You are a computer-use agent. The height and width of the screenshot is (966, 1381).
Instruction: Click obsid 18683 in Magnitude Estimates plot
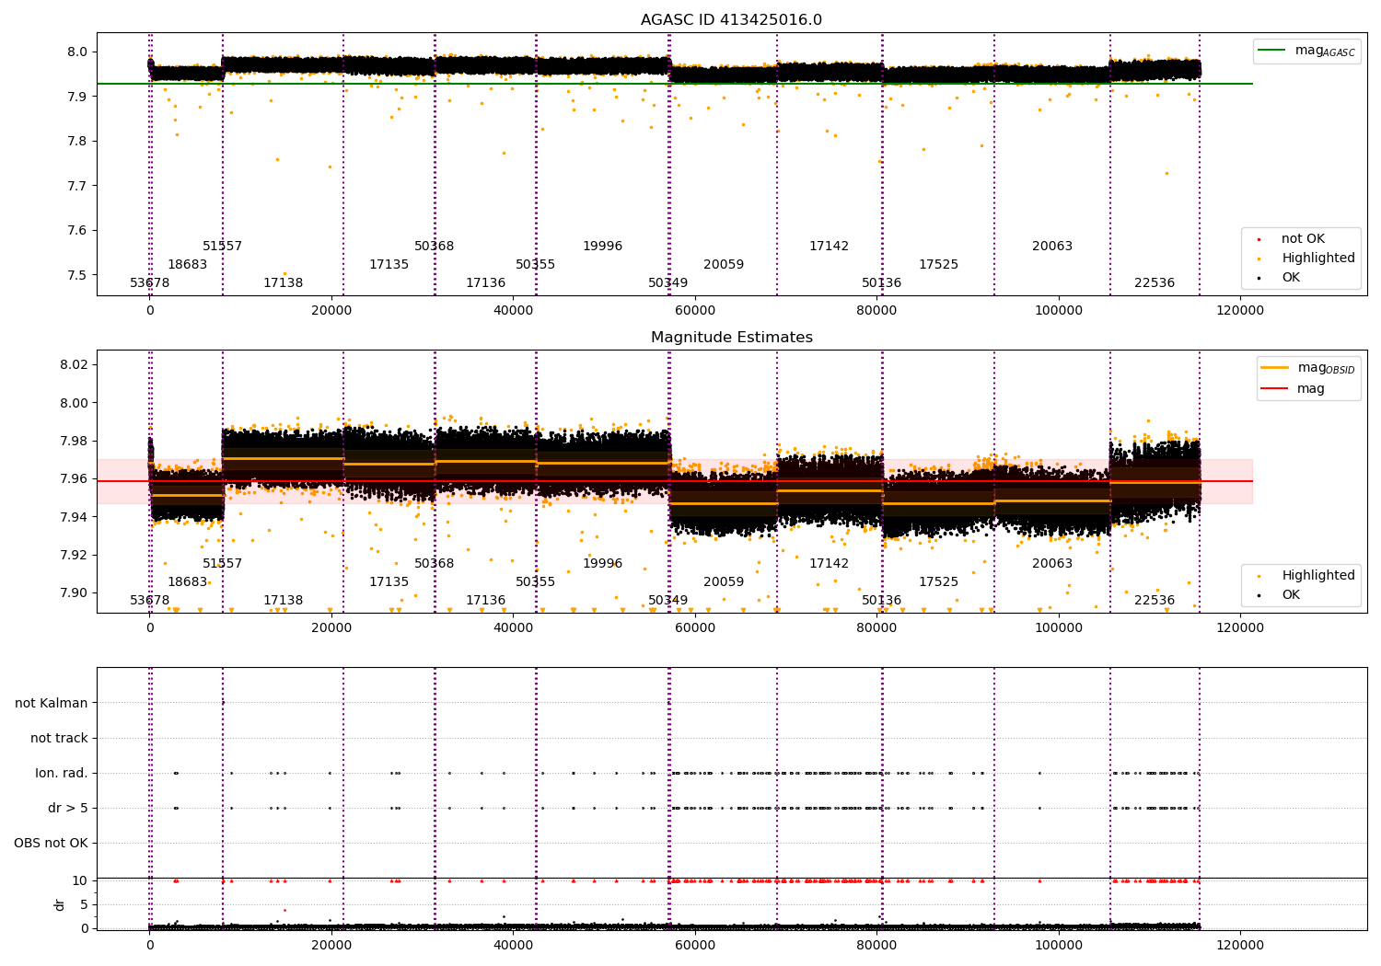tap(187, 582)
